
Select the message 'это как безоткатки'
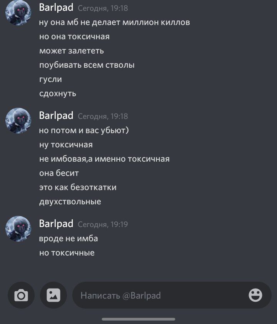point(78,187)
